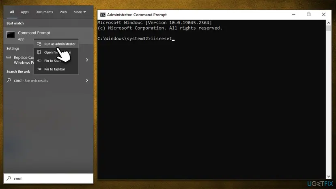Click the console vertical scrollbar thumb

click(329, 28)
